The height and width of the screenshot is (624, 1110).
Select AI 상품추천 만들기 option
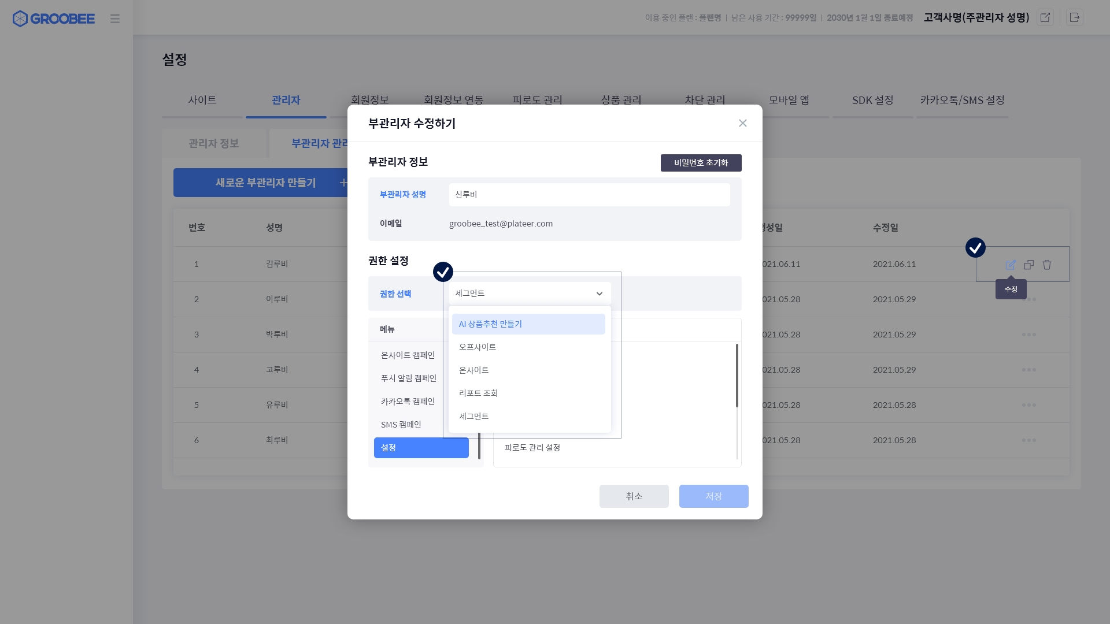pyautogui.click(x=528, y=324)
